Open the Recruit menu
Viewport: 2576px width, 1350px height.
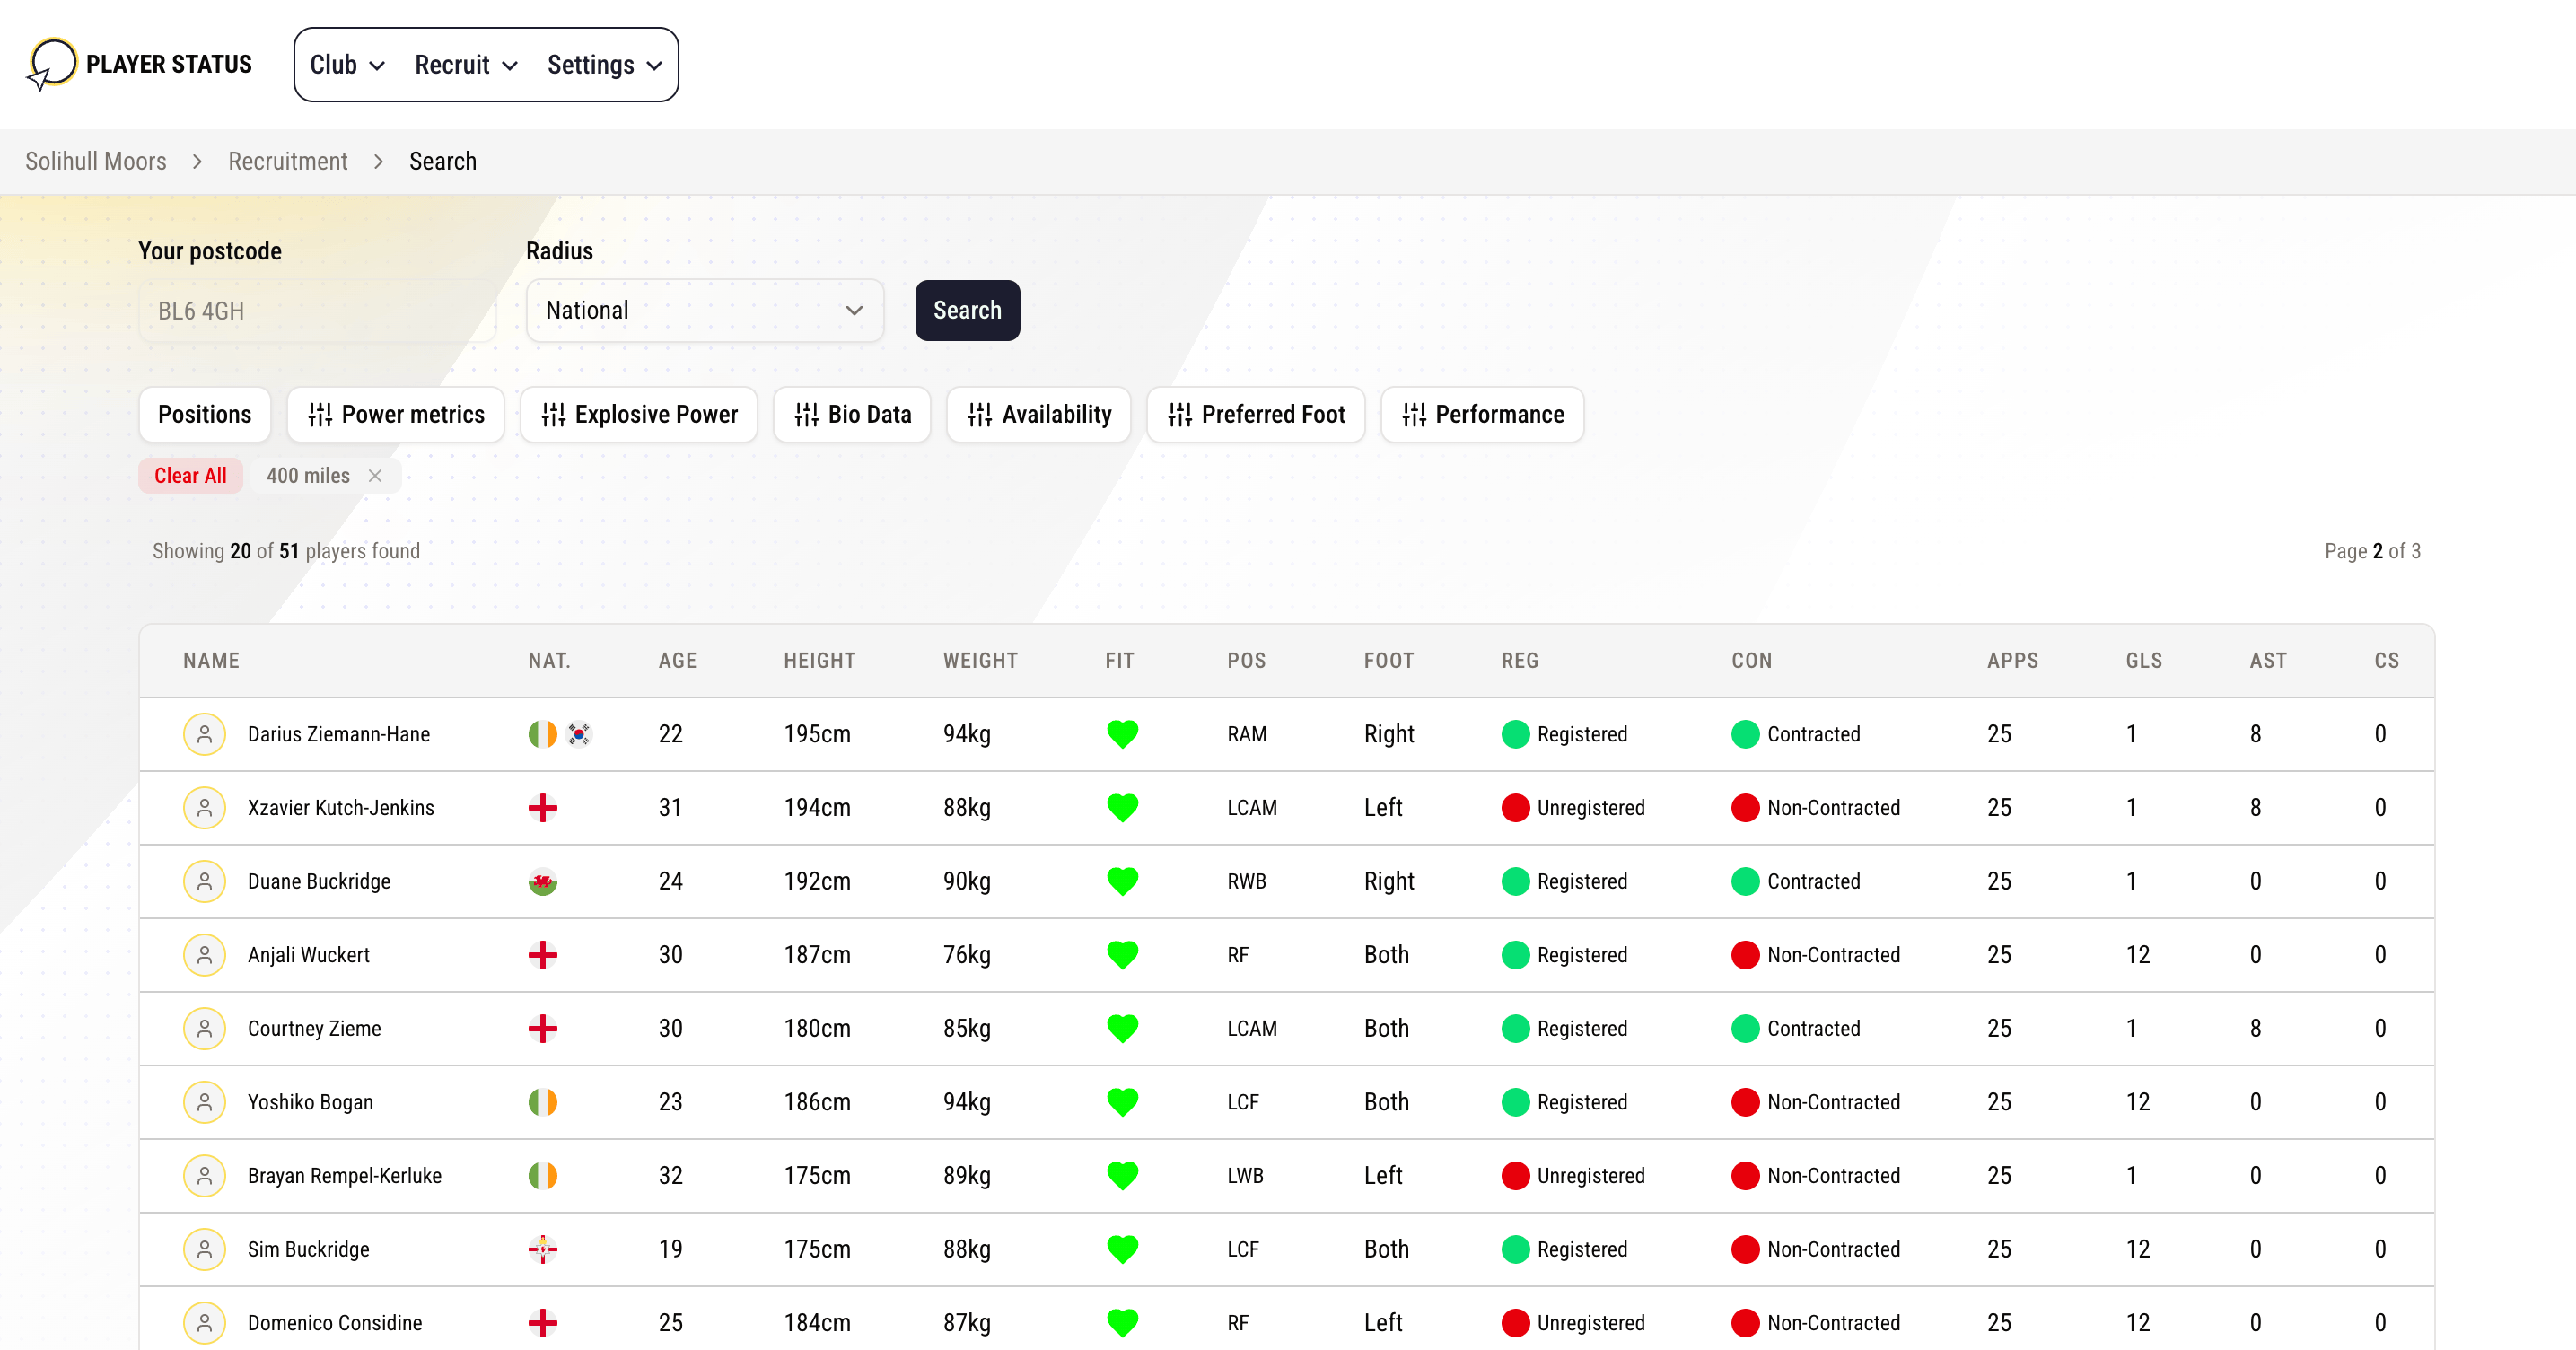click(x=466, y=65)
